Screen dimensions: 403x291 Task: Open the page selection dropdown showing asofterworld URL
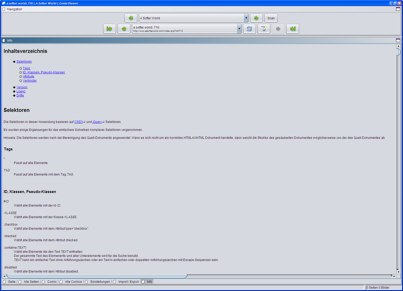(239, 29)
